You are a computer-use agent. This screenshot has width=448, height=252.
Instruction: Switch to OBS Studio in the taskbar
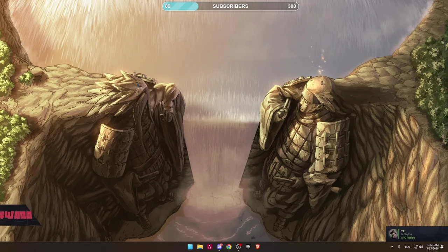pos(239,247)
